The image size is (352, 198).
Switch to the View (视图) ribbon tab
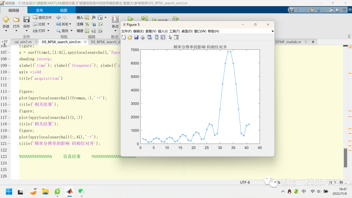click(64, 10)
